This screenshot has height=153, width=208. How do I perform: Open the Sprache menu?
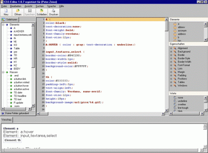[51, 6]
